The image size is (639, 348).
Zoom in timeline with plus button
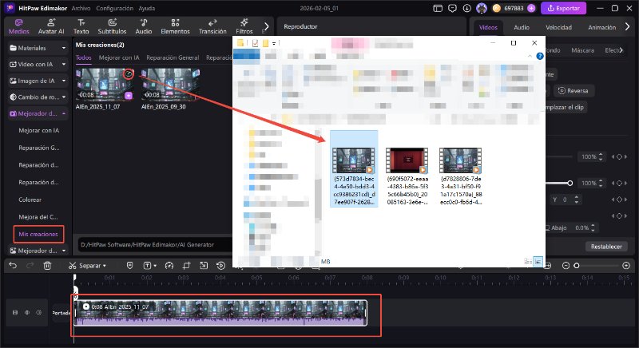tap(626, 266)
